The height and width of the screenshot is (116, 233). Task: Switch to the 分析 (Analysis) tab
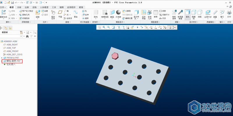click(x=19, y=7)
